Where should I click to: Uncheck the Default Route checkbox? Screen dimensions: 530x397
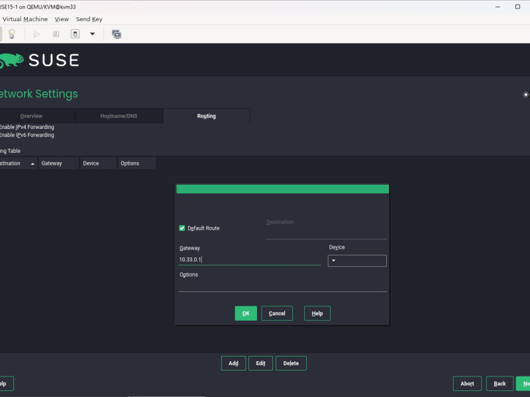tap(182, 228)
